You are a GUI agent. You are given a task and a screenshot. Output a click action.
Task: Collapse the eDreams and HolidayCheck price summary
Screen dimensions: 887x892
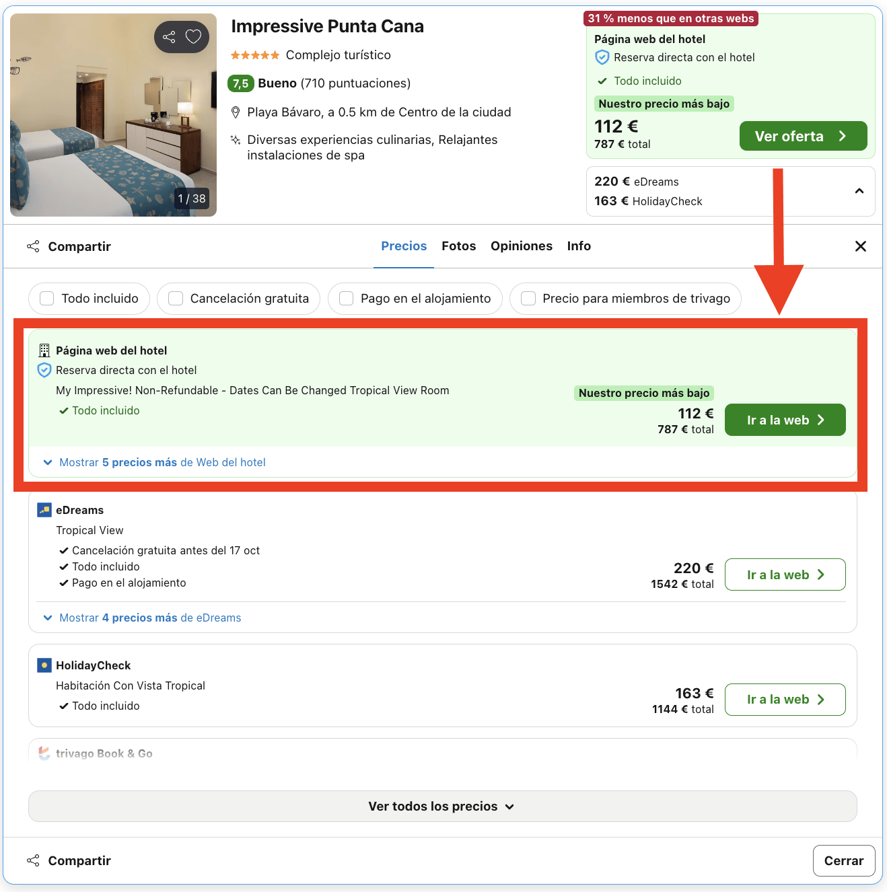859,191
